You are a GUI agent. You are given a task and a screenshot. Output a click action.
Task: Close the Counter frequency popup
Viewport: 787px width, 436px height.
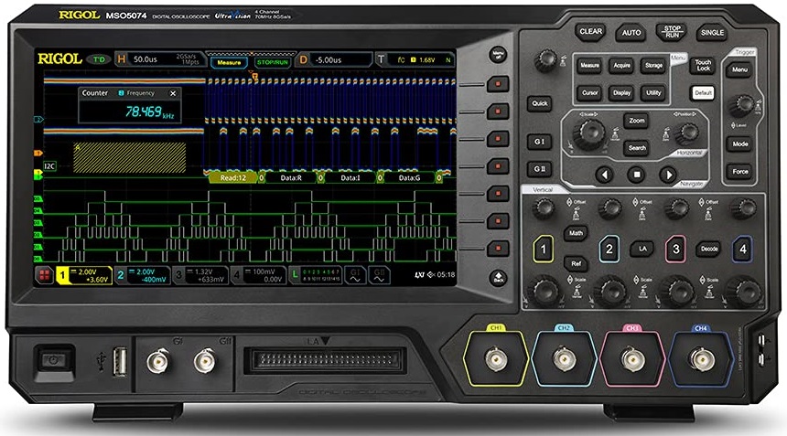pyautogui.click(x=172, y=93)
